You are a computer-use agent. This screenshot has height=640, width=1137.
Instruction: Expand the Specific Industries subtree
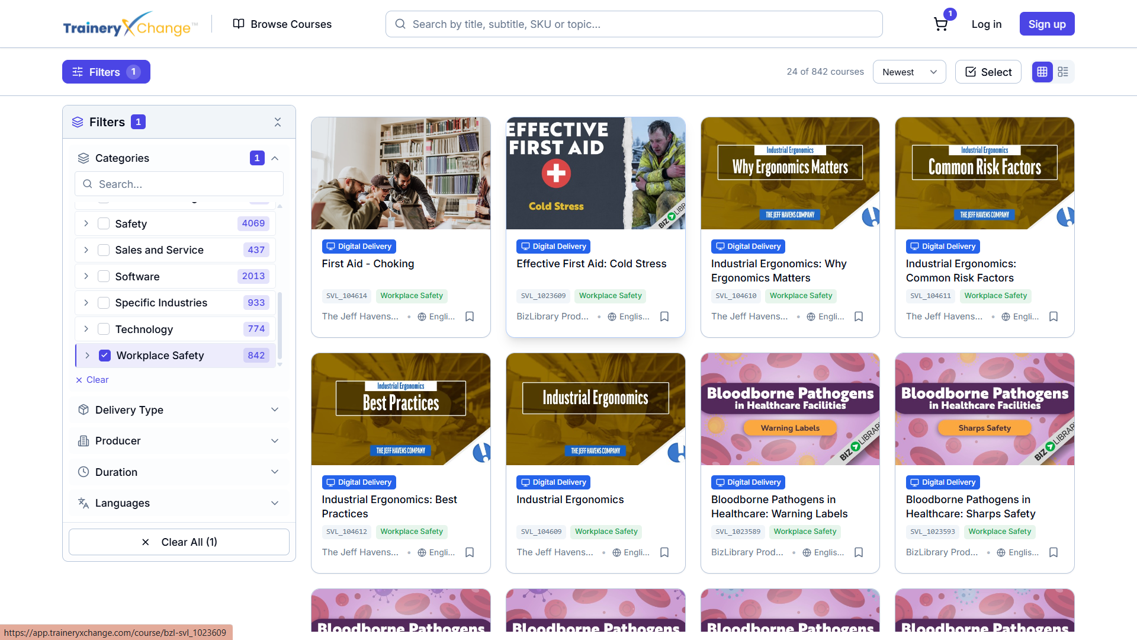[86, 303]
